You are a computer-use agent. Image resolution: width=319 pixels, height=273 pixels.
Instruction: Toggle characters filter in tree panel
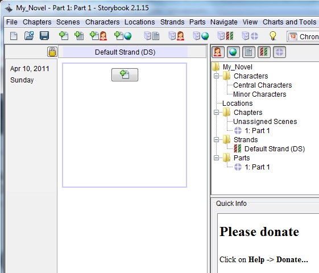[218, 52]
